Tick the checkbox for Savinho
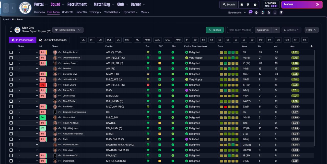 coord(11,69)
